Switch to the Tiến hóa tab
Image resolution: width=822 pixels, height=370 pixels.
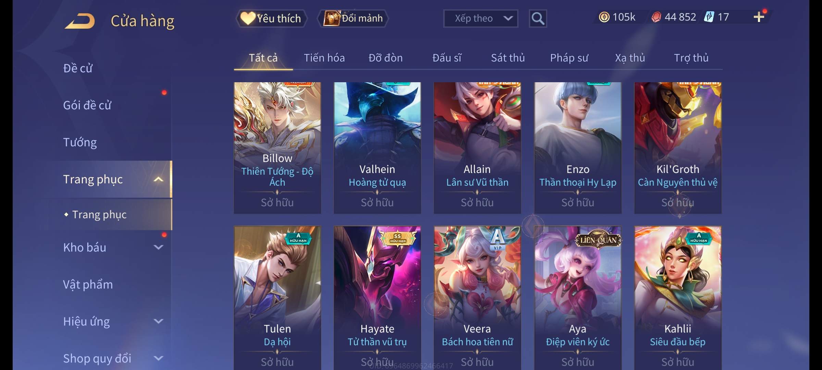[324, 58]
